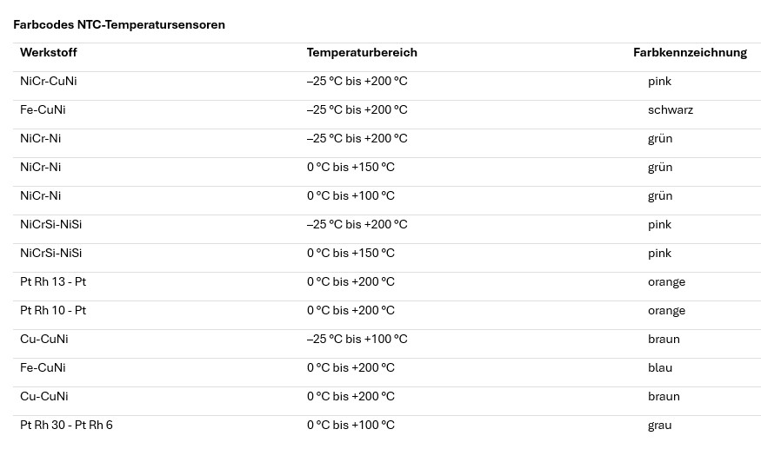Click the Fe-CuNi cell in the schwarz row

[43, 110]
